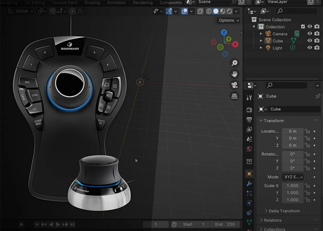
Task: Switch to the Rendering workspace tab
Action: click(143, 2)
